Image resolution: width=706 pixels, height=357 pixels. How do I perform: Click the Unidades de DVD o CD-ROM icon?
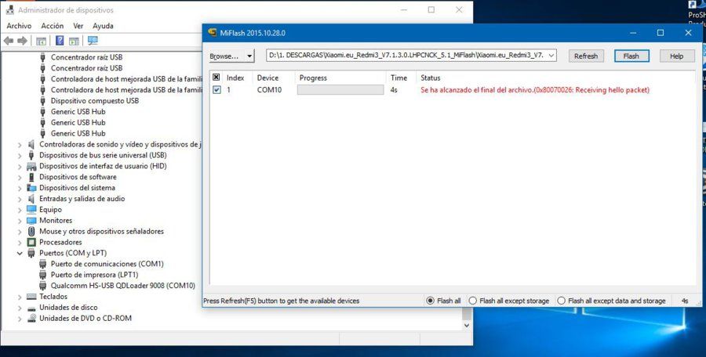point(31,319)
